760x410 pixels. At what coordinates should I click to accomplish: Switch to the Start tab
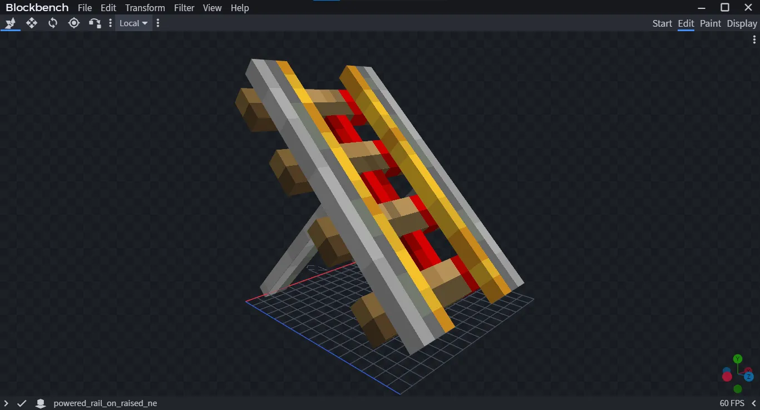pyautogui.click(x=662, y=23)
